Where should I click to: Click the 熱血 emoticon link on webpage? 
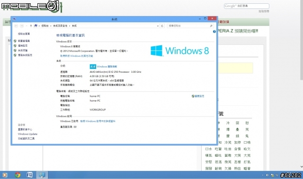(x=238, y=169)
